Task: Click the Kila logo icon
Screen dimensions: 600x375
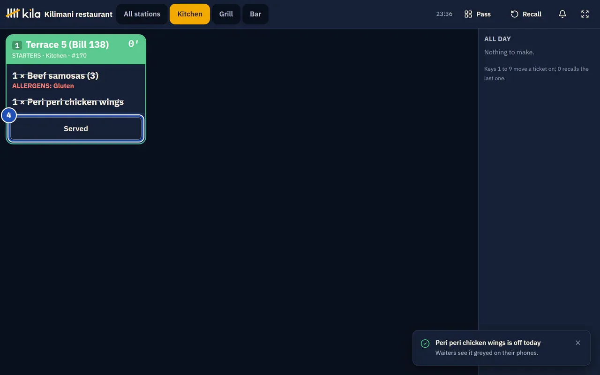Action: pos(13,14)
